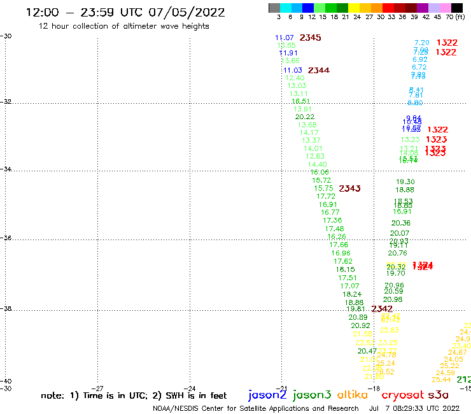Click the wave height value 15.75
The width and height of the screenshot is (471, 414).
point(323,188)
